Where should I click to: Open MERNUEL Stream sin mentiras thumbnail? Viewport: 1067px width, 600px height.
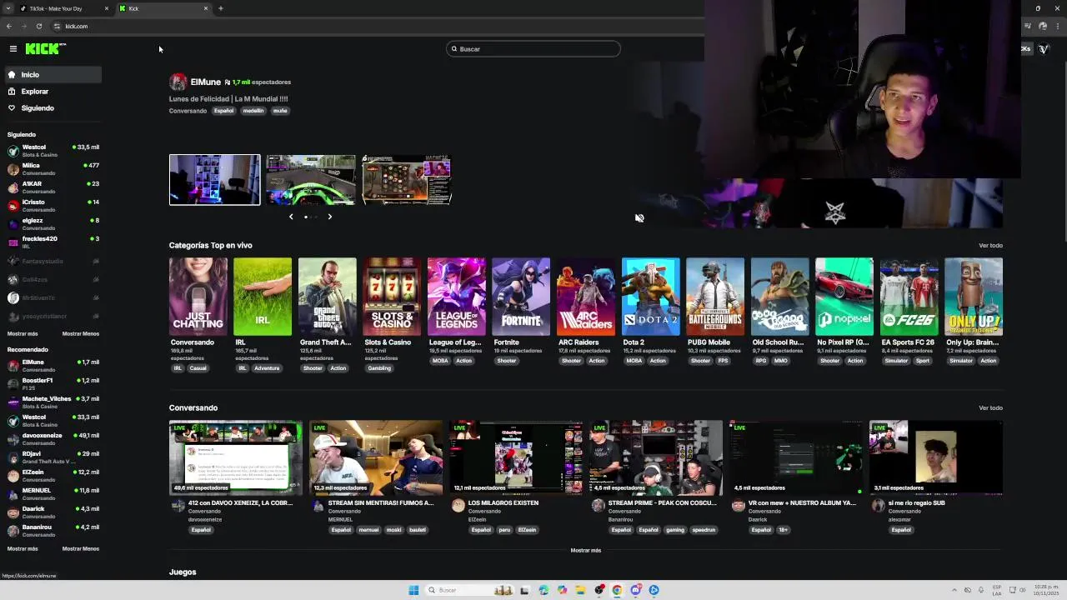[376, 457]
